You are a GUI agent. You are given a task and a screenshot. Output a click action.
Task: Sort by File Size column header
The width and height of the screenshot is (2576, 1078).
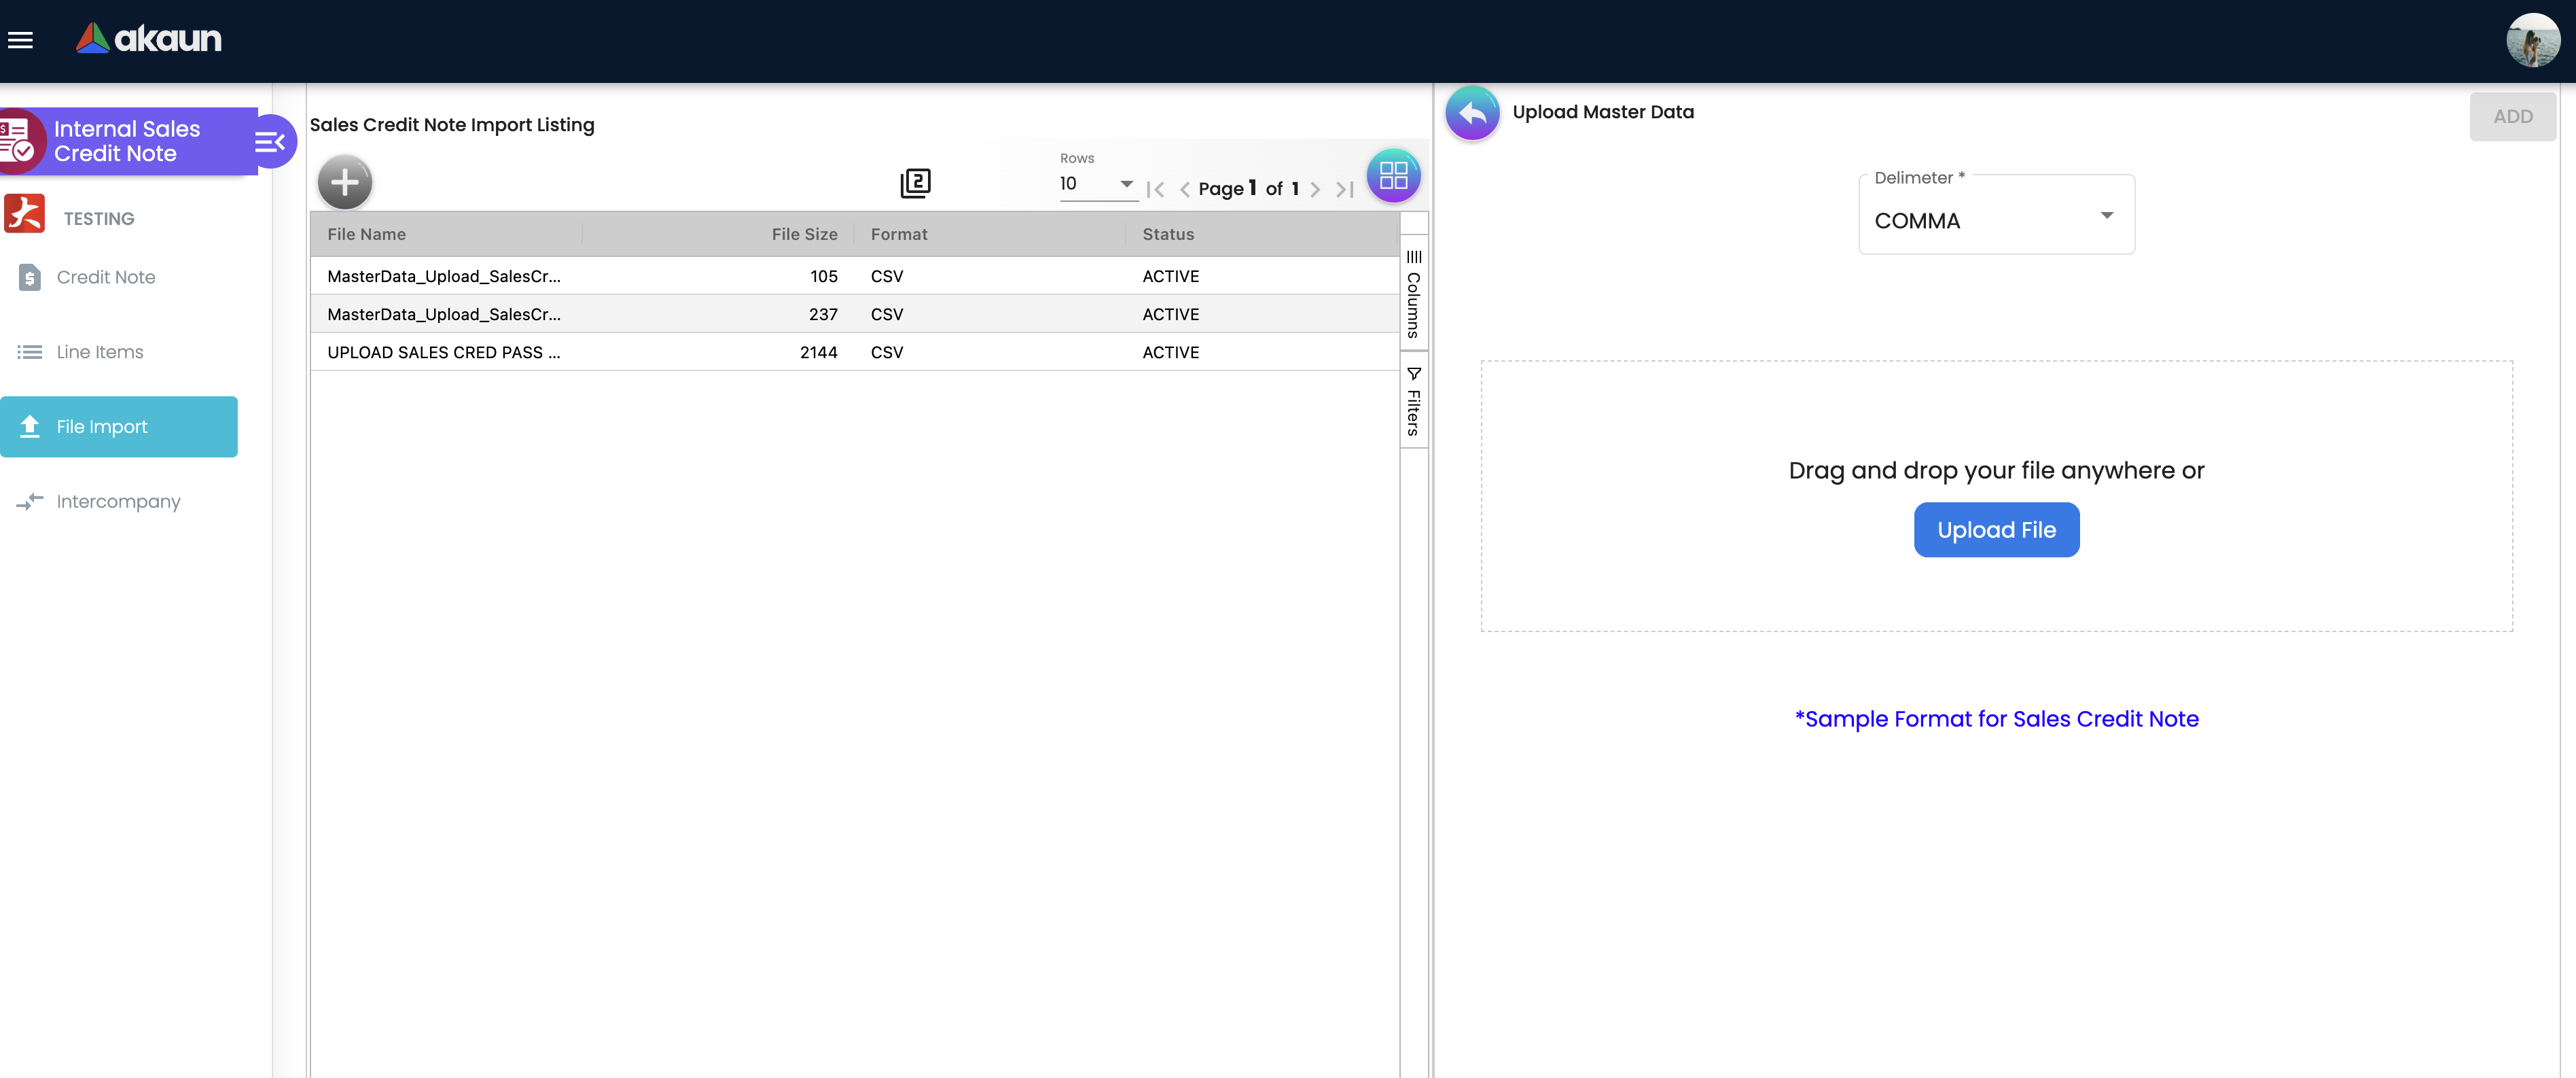tap(718, 234)
